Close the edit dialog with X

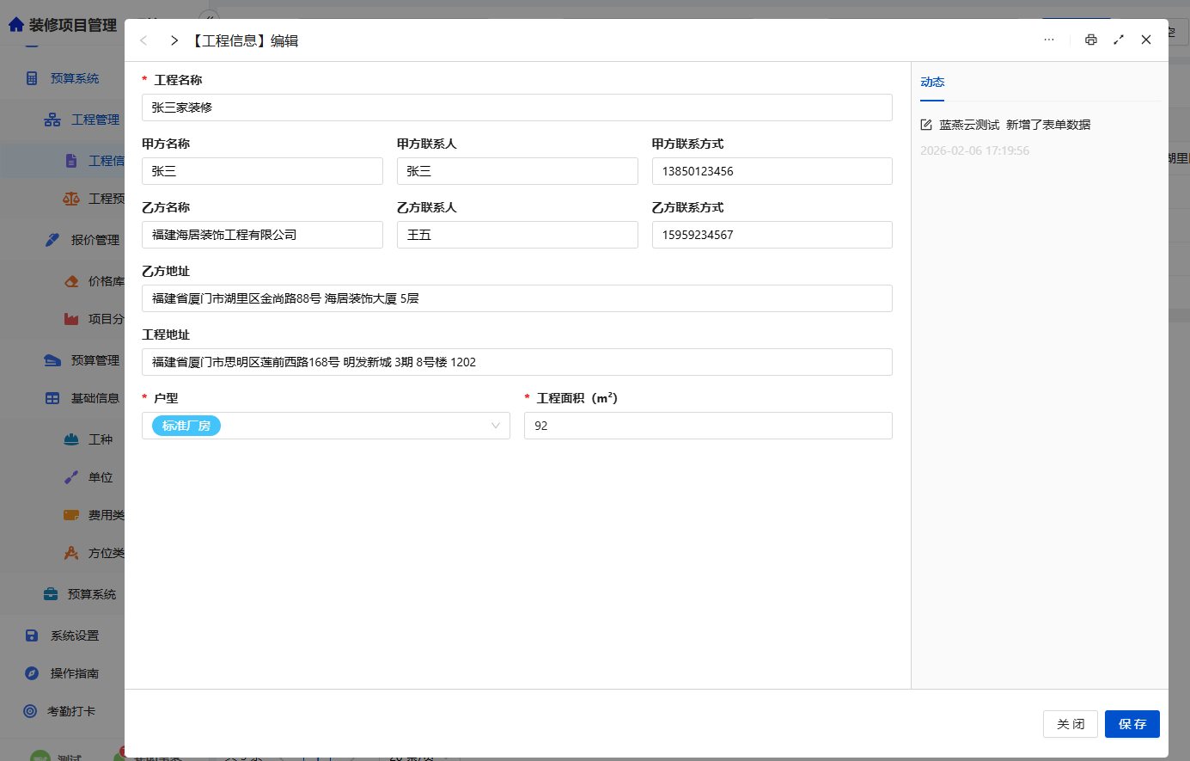click(1146, 40)
